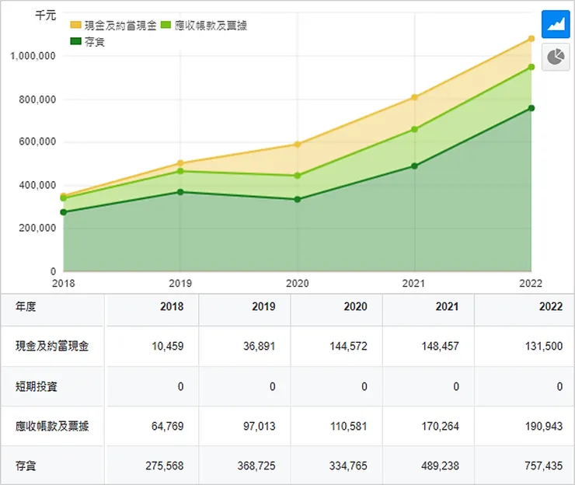
Task: Select the 2021 存貨 data point on chart
Action: point(414,166)
